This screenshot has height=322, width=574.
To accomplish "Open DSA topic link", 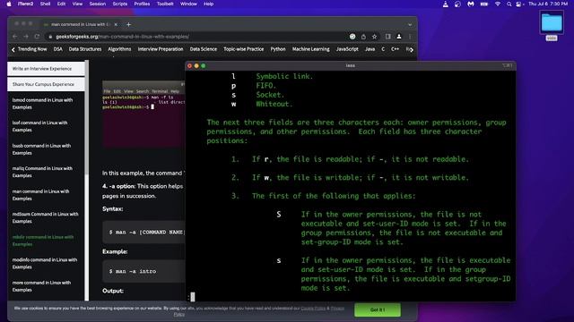I will pyautogui.click(x=57, y=49).
